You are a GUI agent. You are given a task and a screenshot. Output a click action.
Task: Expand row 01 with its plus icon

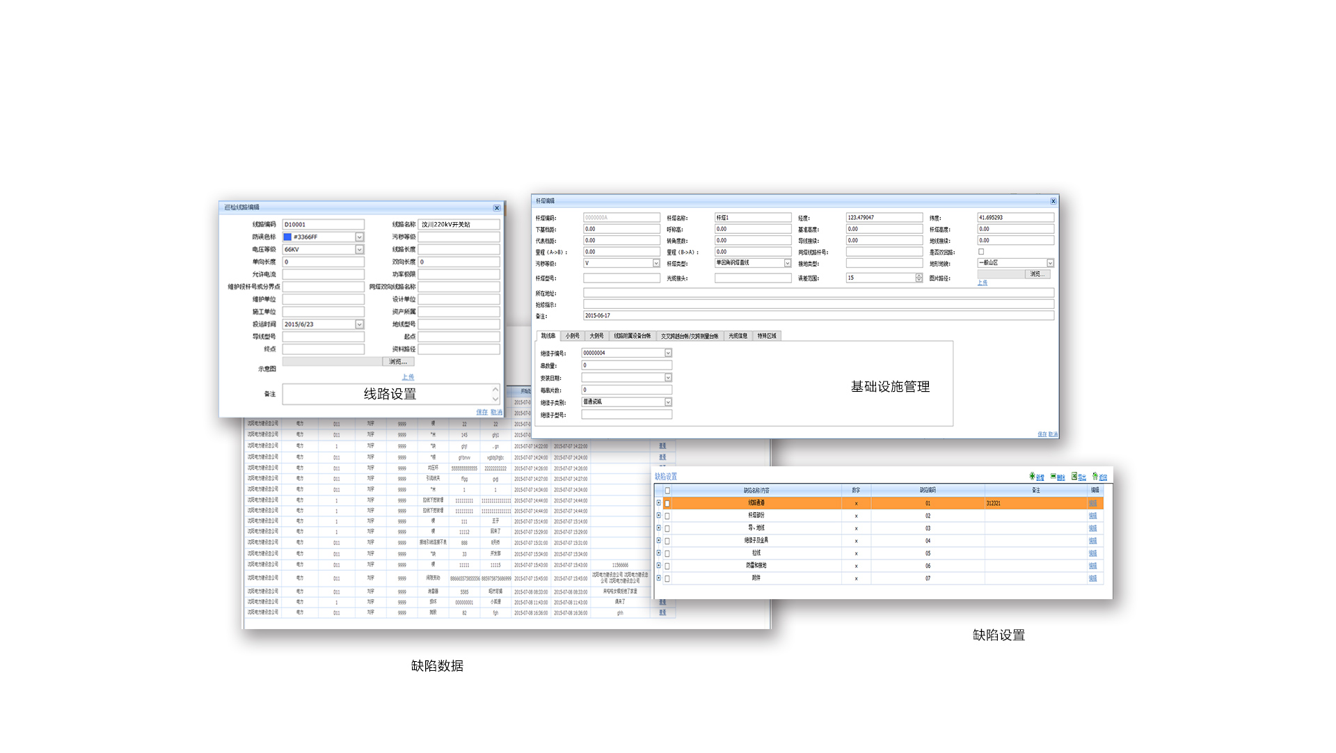[658, 503]
